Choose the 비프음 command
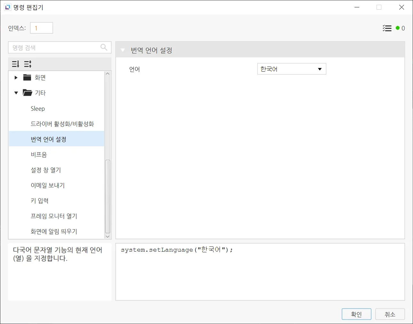This screenshot has height=324, width=413. pos(39,155)
